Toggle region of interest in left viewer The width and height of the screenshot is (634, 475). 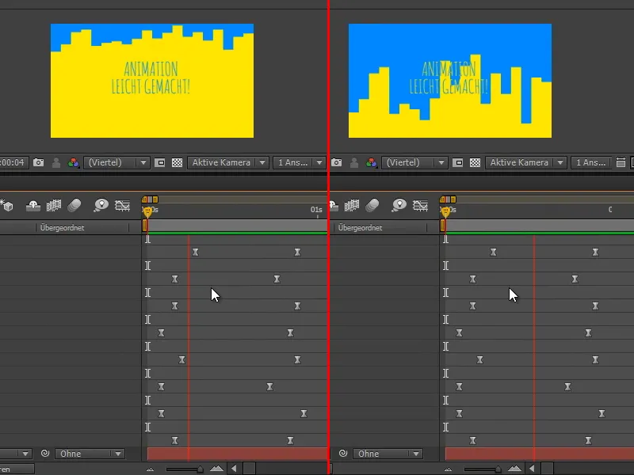click(x=160, y=162)
